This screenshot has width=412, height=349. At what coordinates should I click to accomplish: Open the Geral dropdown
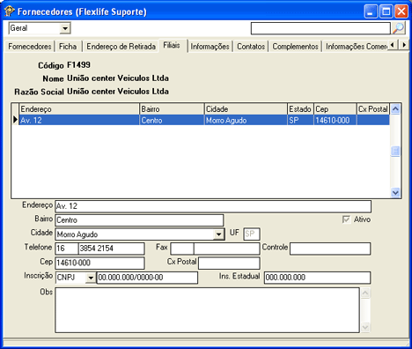[x=65, y=28]
